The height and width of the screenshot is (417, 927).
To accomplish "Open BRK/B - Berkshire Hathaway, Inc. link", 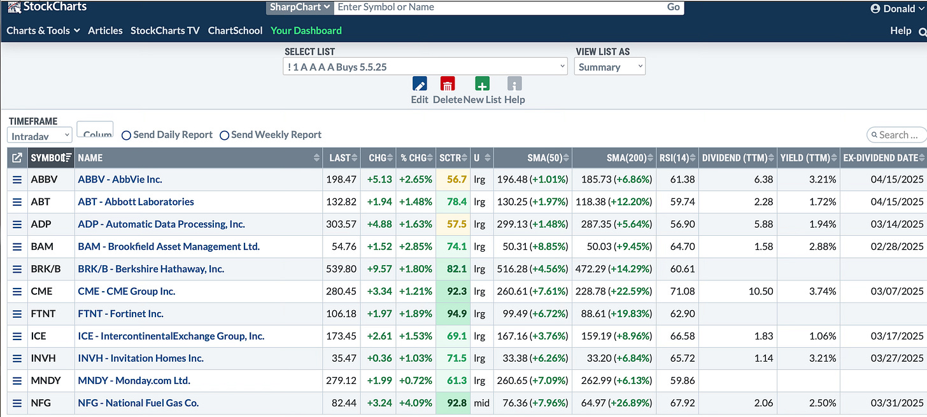I will [x=151, y=269].
